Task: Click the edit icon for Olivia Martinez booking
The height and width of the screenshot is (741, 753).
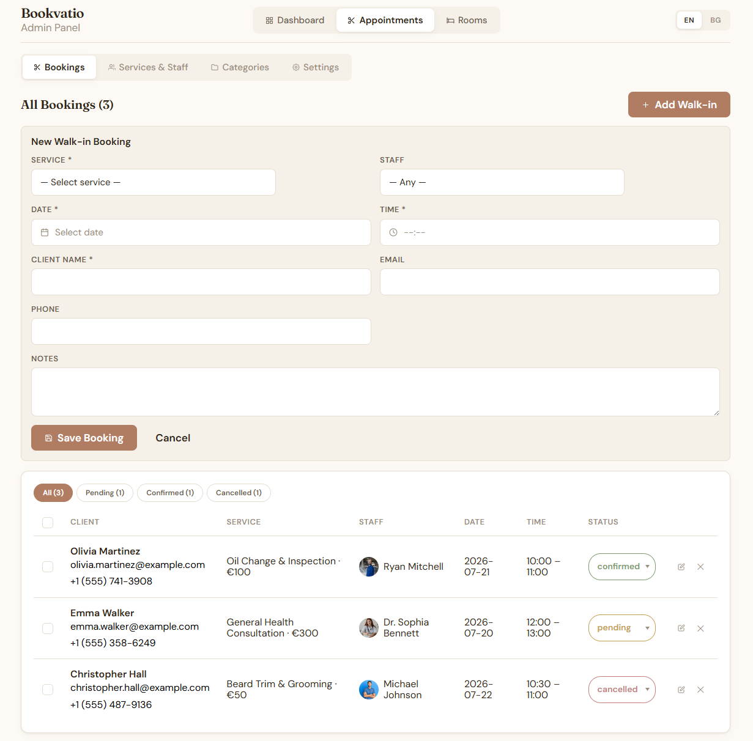Action: (x=681, y=567)
